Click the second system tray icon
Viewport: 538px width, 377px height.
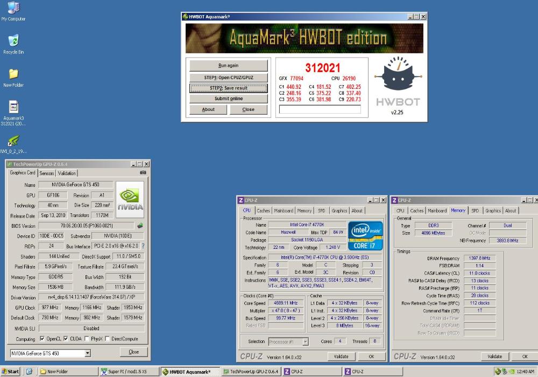click(505, 372)
